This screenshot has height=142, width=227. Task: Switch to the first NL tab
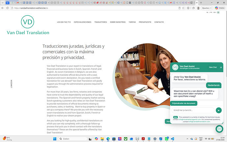[8, 3]
